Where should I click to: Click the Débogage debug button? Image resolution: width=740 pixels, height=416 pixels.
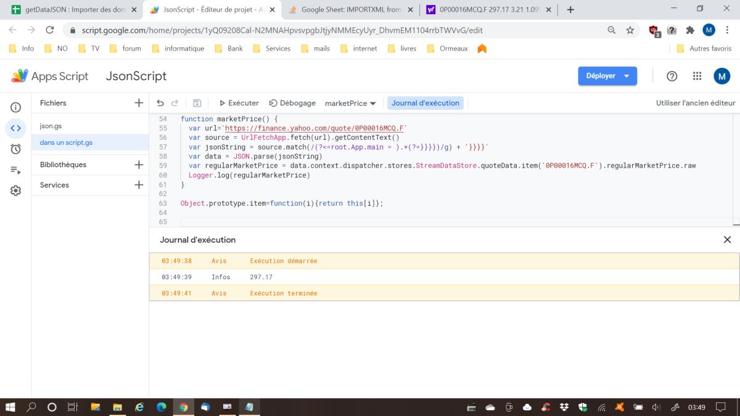point(292,103)
